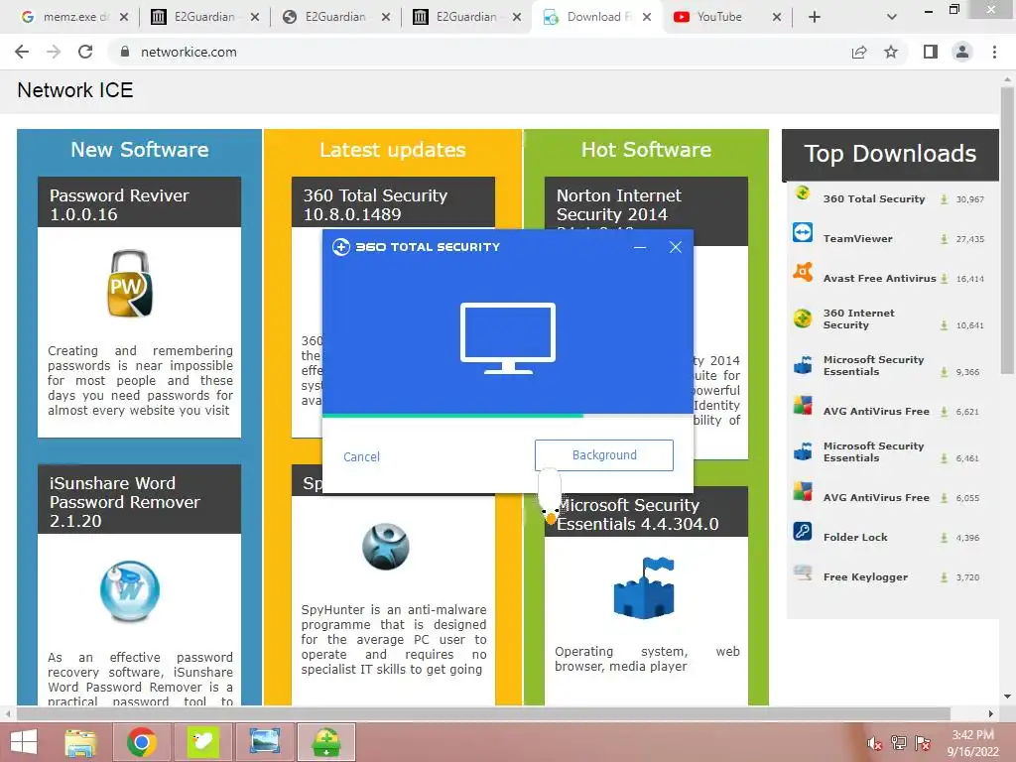Reload the page in Chrome
The height and width of the screenshot is (762, 1016).
(85, 52)
